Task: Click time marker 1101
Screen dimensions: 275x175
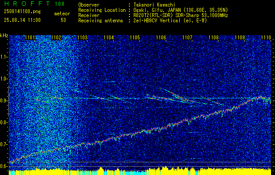Action: tap(30, 38)
